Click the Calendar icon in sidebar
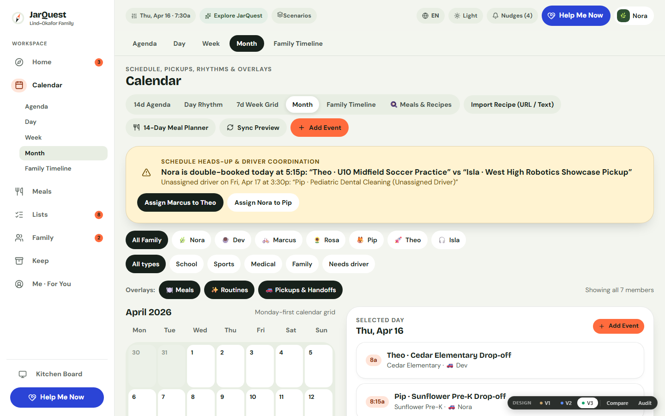This screenshot has width=665, height=416. point(19,86)
